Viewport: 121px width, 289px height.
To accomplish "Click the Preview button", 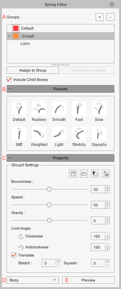I will coord(88,280).
